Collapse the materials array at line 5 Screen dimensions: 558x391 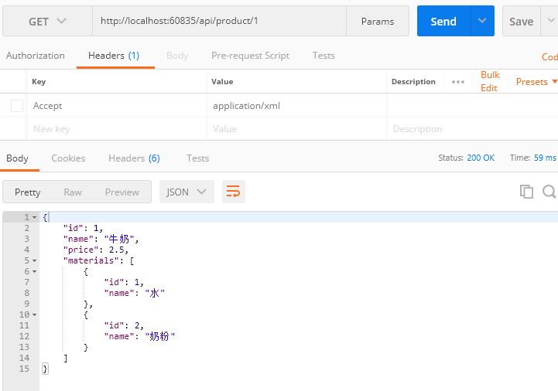[x=35, y=261]
